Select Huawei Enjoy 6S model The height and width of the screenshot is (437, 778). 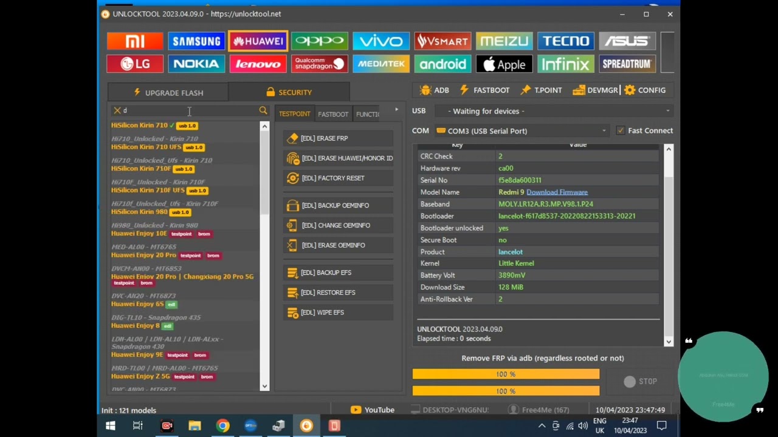tap(137, 304)
